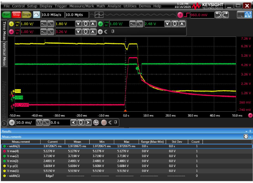Open the Trigger menu
The image size is (253, 183).
pos(61,6)
